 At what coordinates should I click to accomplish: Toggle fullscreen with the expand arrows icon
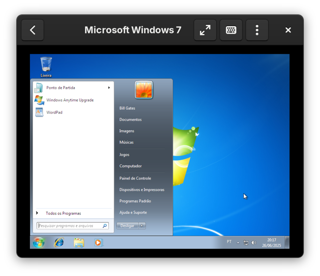[x=205, y=30]
